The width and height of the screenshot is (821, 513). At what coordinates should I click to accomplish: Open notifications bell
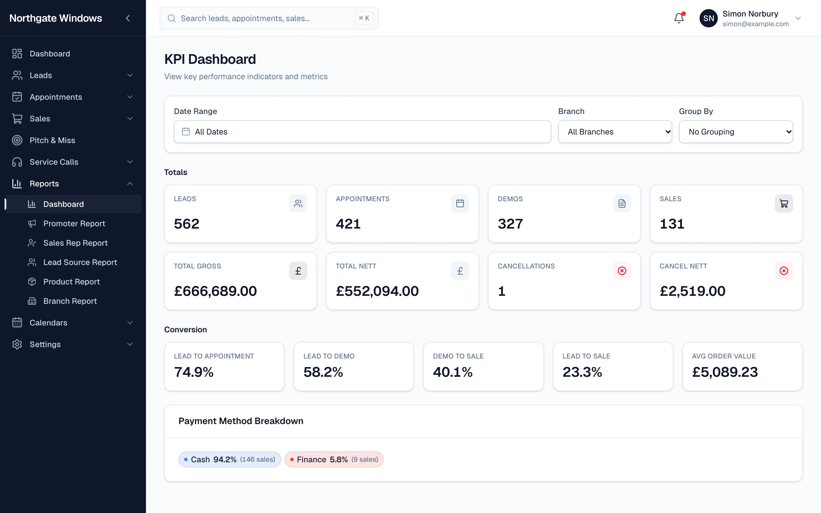(679, 18)
